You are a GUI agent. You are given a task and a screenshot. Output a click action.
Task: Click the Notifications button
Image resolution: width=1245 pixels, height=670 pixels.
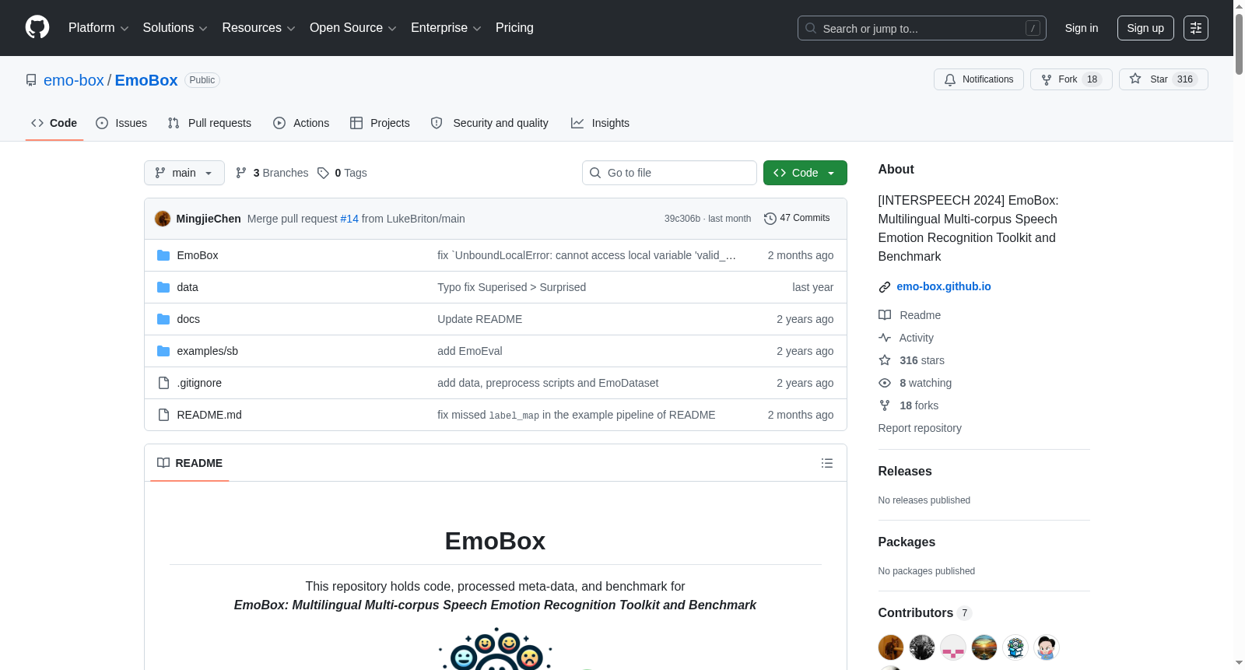pos(979,79)
